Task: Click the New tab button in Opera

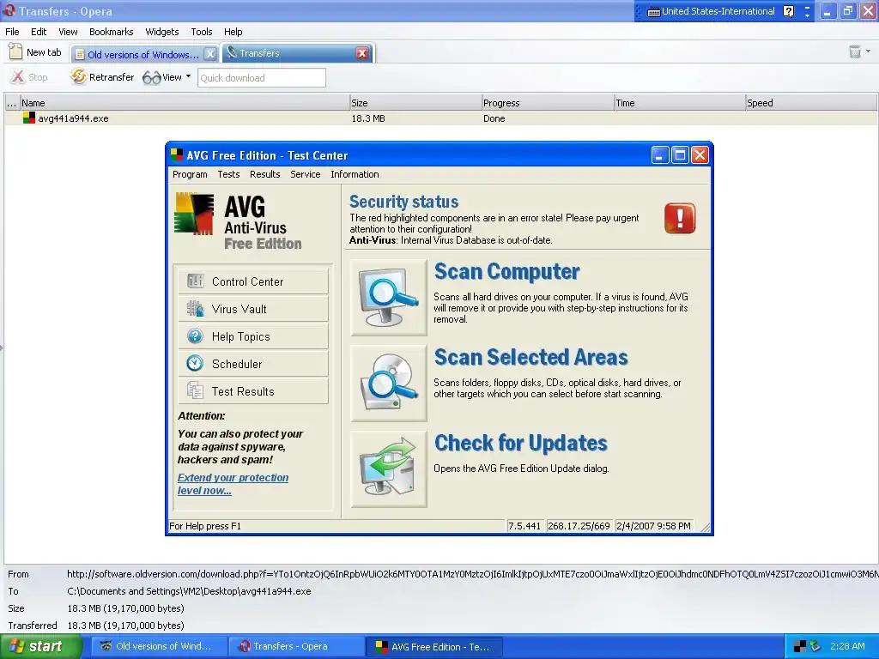Action: [x=35, y=52]
